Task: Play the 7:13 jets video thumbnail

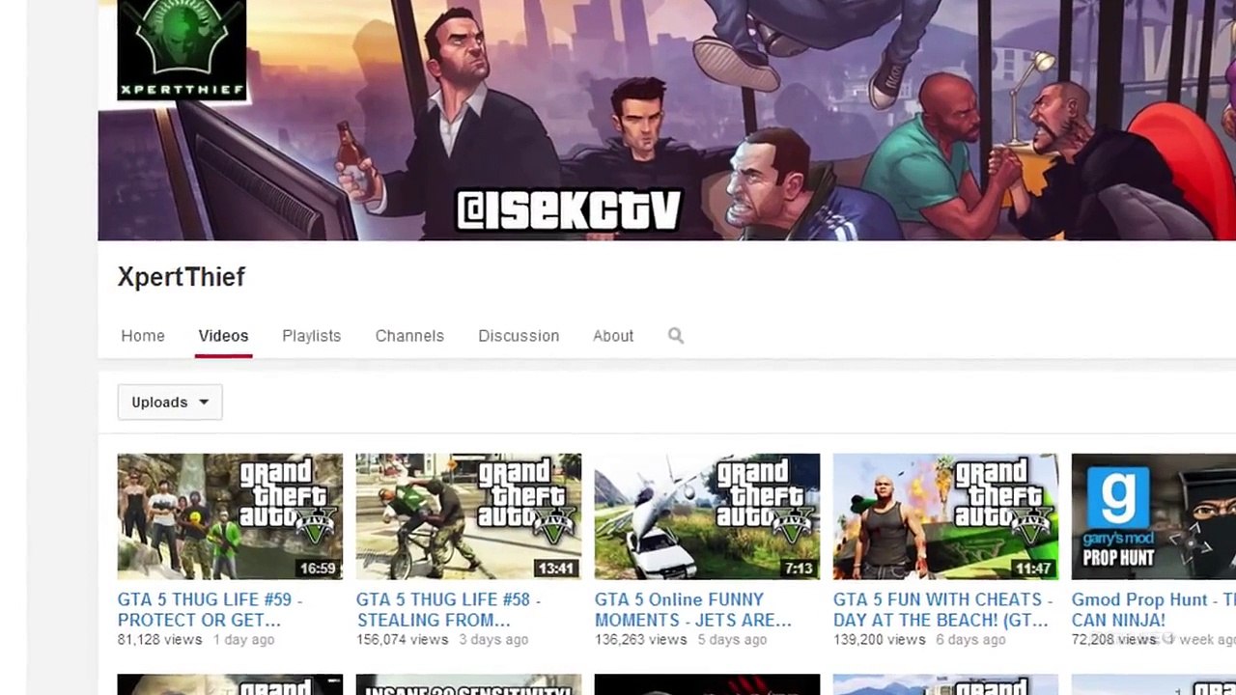Action: click(x=707, y=516)
